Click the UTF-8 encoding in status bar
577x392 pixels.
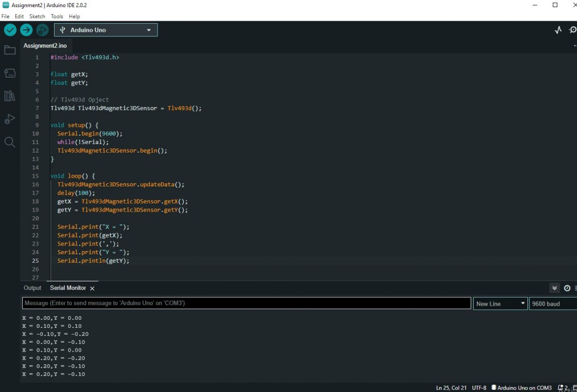[x=479, y=387]
